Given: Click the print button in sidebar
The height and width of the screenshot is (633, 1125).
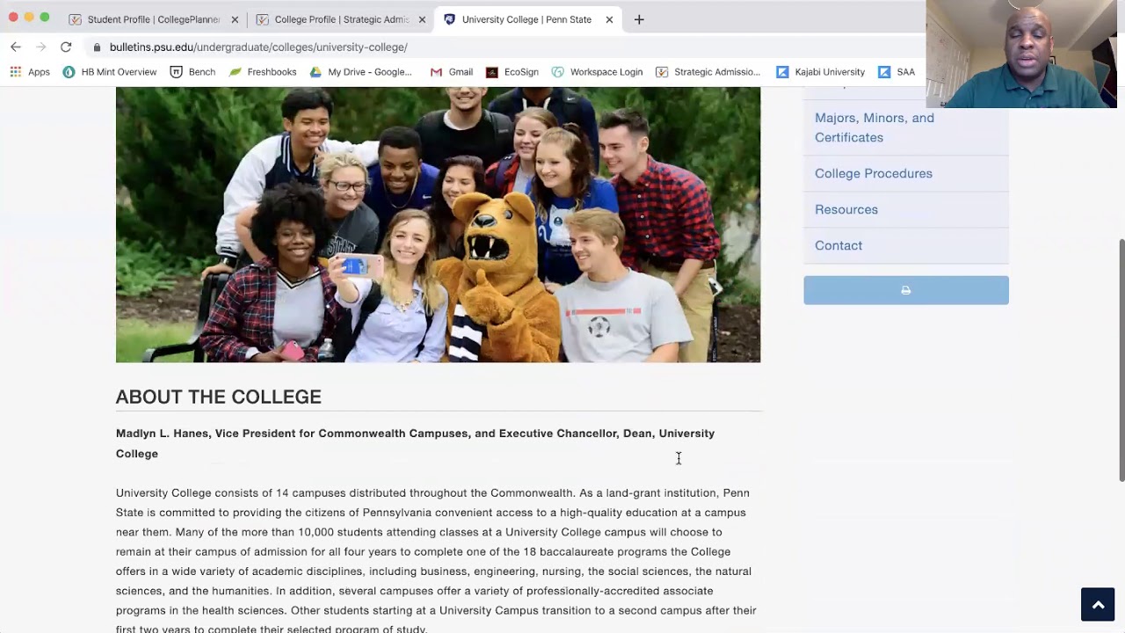Looking at the screenshot, I should point(906,290).
